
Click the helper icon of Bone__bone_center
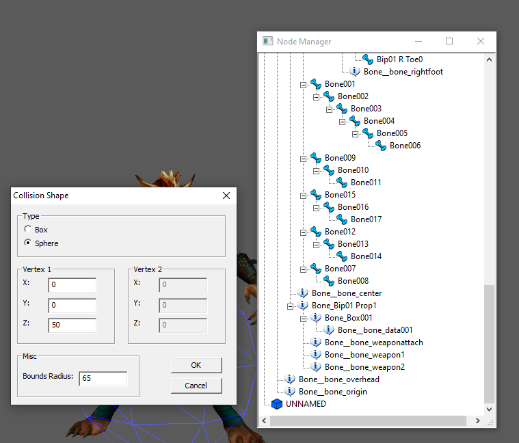tap(302, 293)
